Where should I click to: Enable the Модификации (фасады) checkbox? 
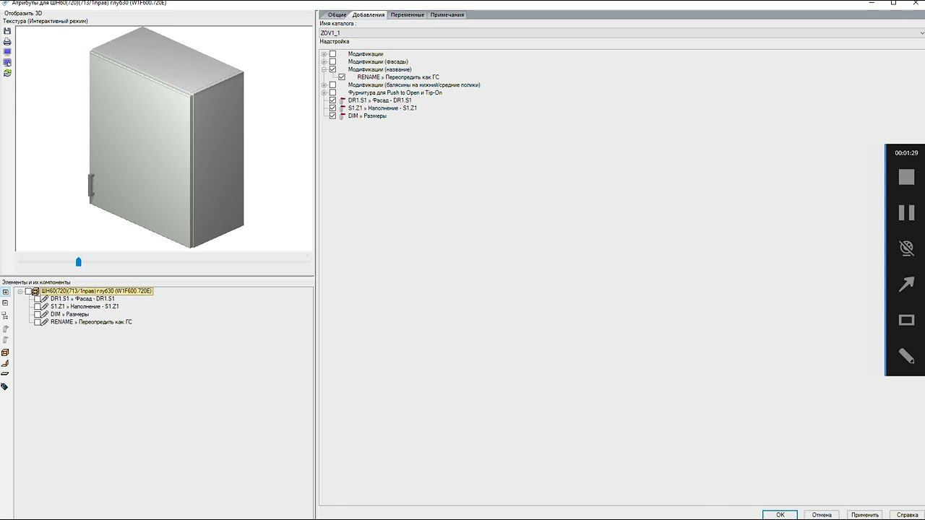click(332, 62)
